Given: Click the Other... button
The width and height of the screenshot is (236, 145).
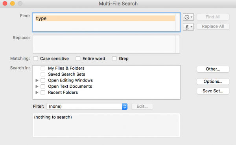Looking at the screenshot, I should point(213,69).
